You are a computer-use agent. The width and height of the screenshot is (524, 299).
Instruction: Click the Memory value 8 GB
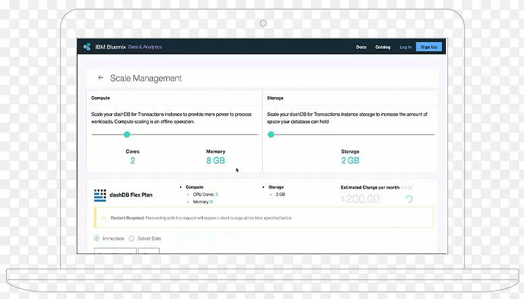(216, 161)
